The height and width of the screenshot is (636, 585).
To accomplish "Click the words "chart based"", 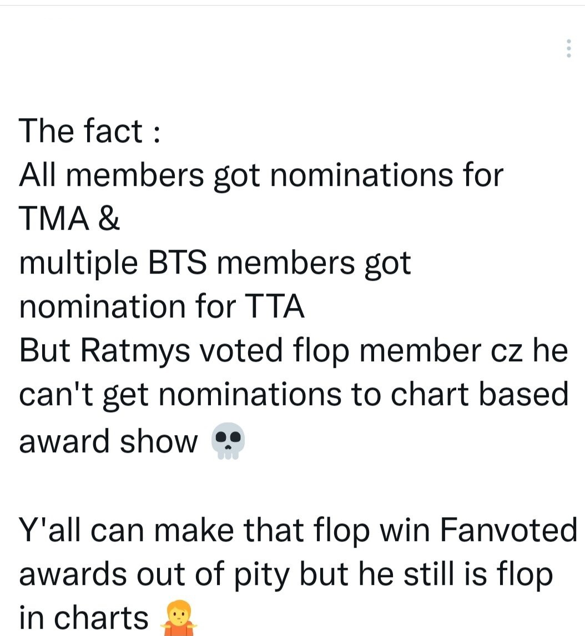I will pyautogui.click(x=480, y=395).
